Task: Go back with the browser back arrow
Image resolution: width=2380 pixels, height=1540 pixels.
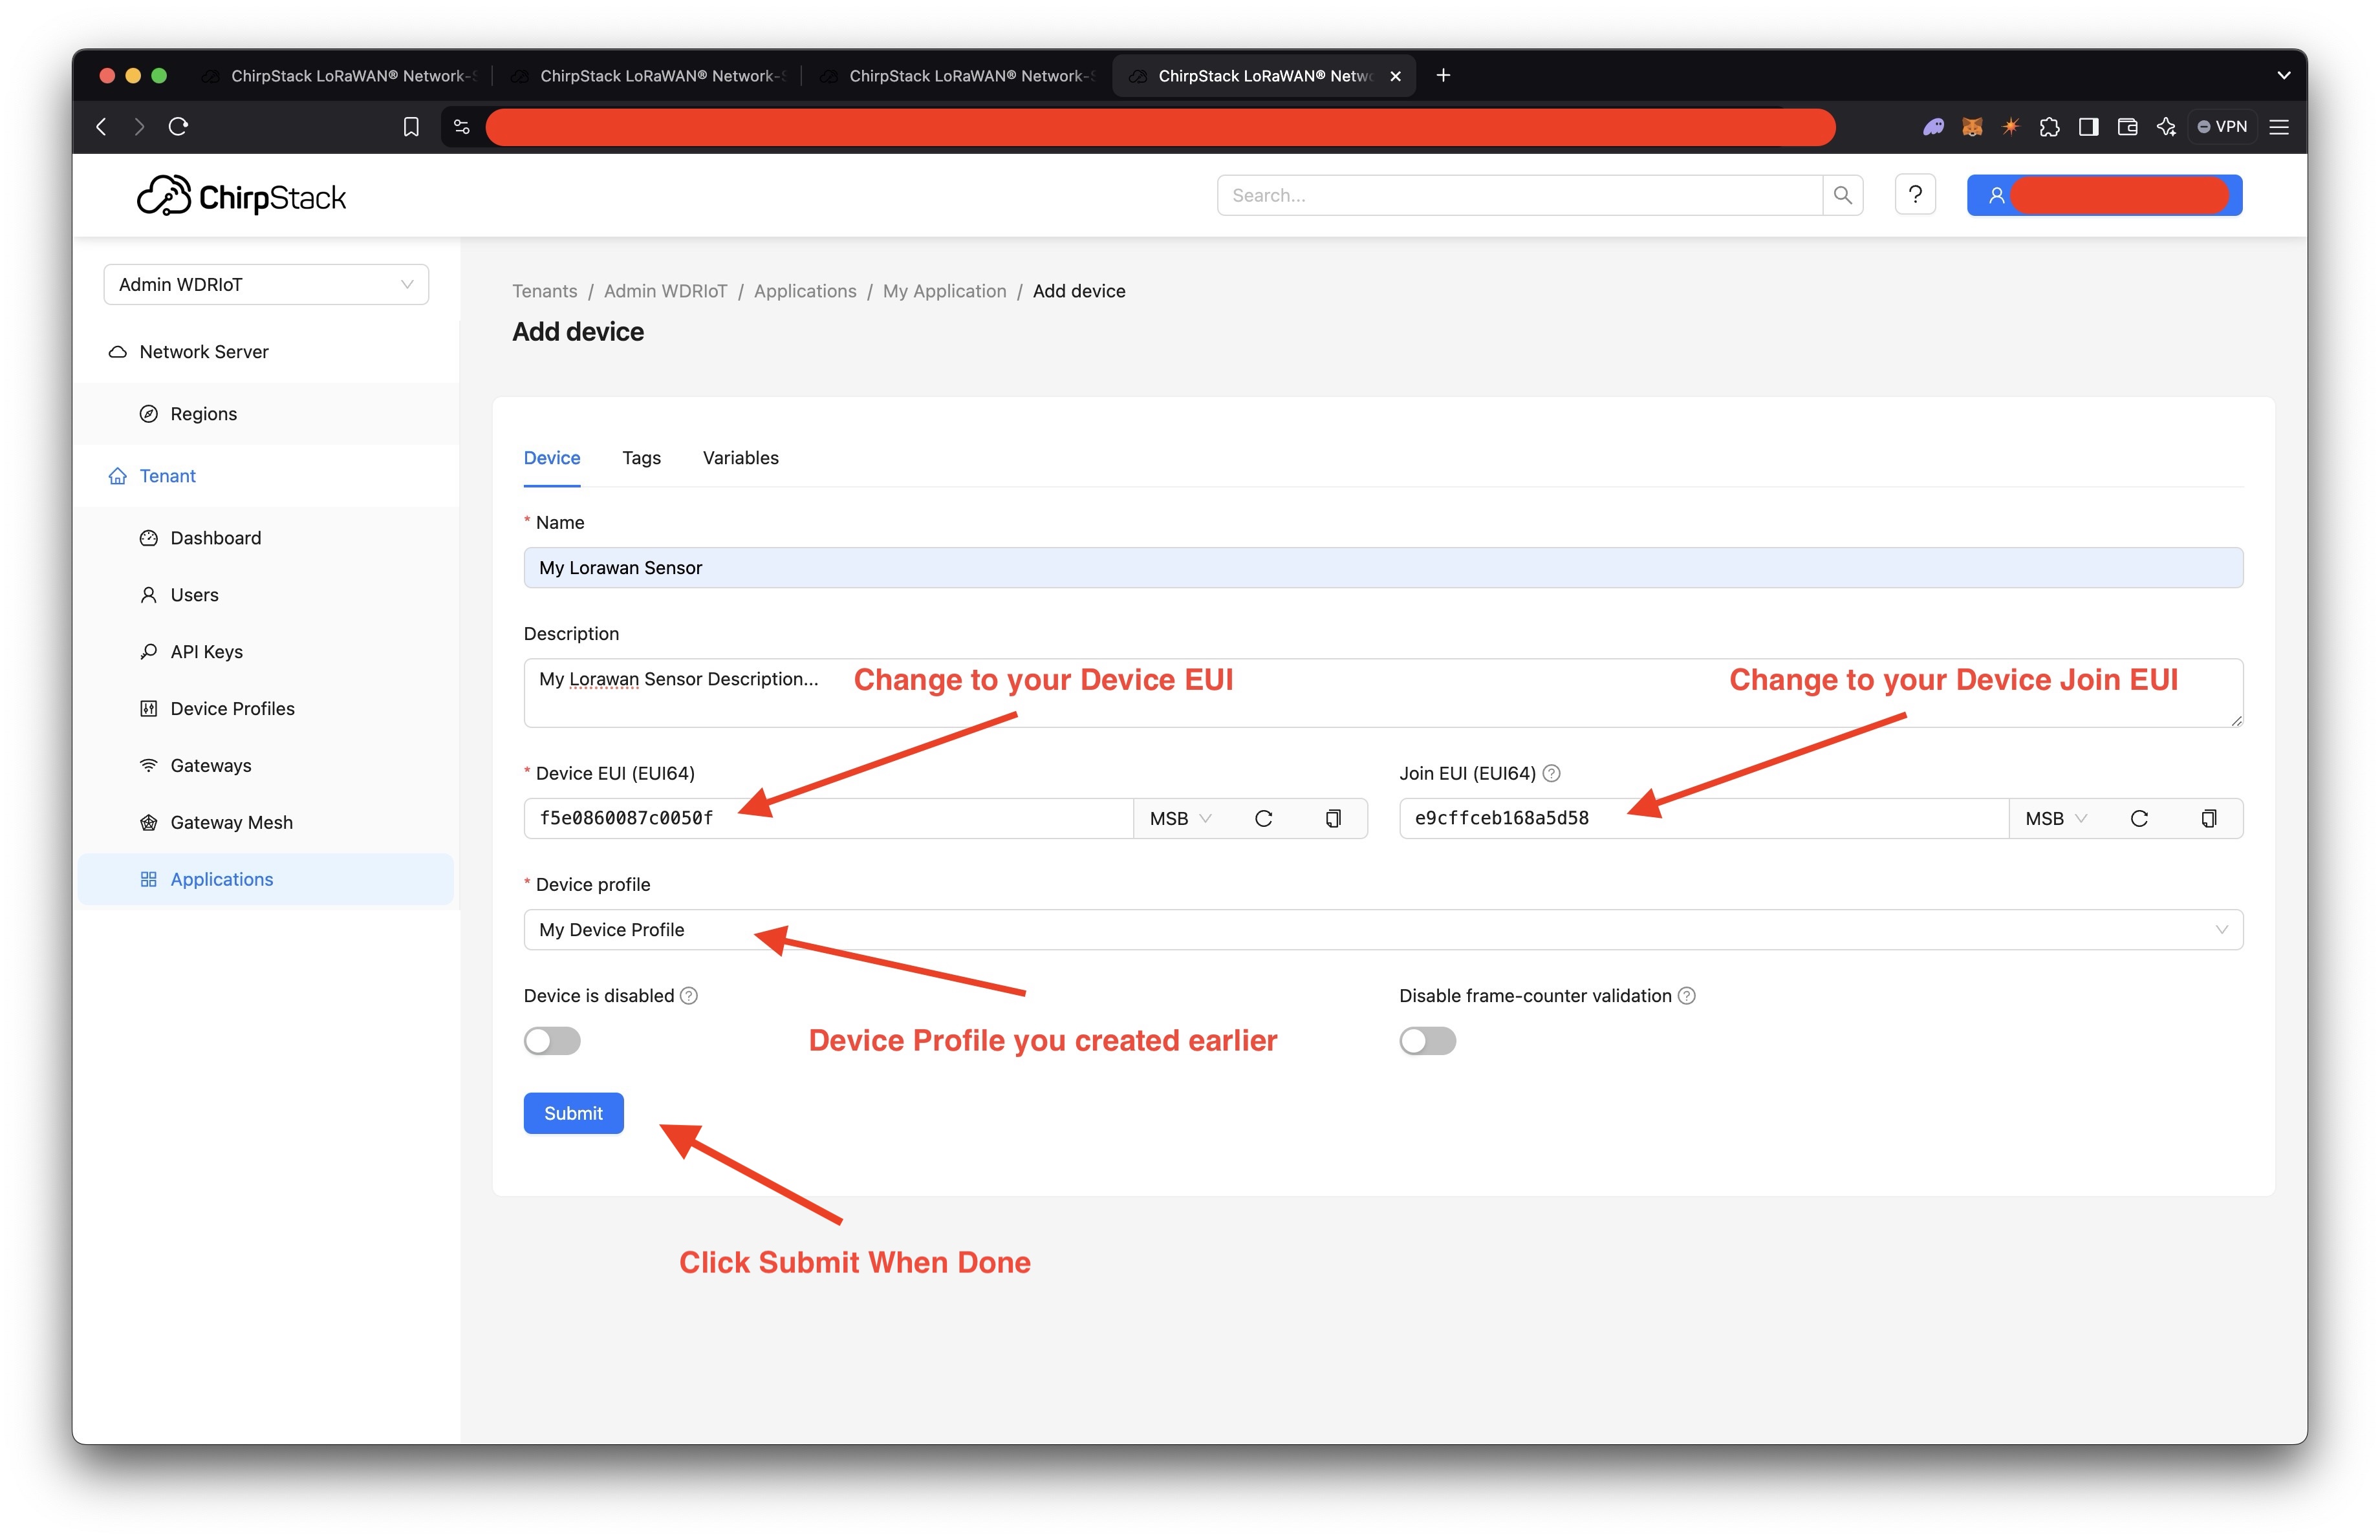Action: 101,126
